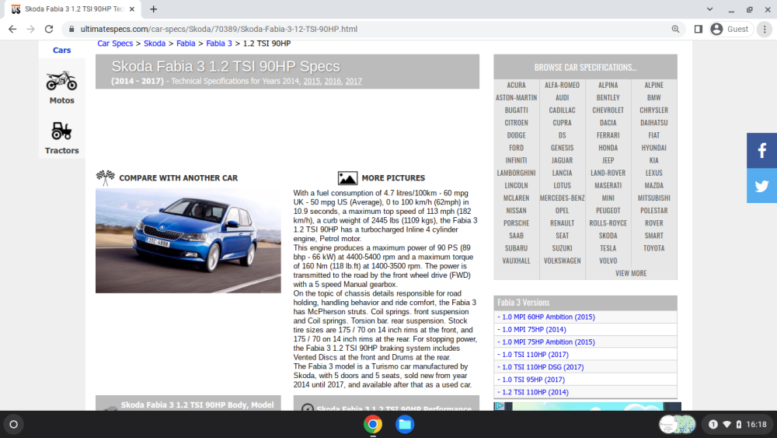Close the Skoda Fabia tab
Image resolution: width=777 pixels, height=438 pixels.
(x=132, y=9)
